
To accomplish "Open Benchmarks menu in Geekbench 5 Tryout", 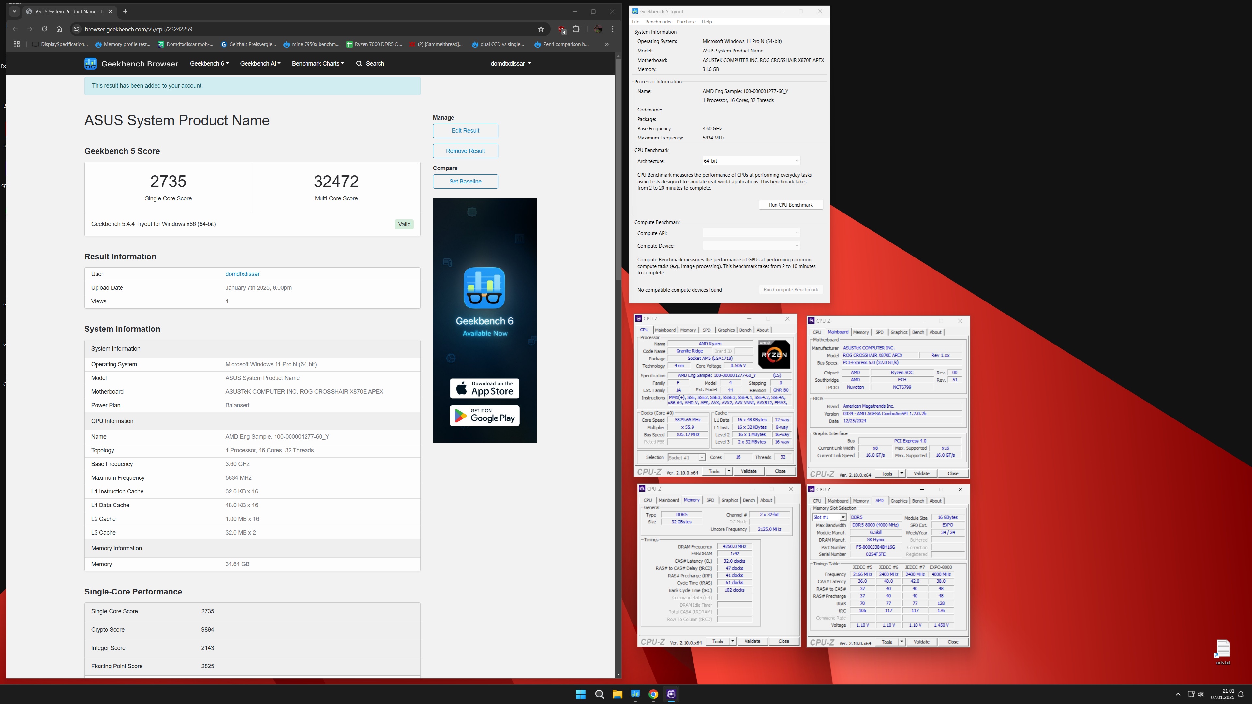I will (x=658, y=22).
